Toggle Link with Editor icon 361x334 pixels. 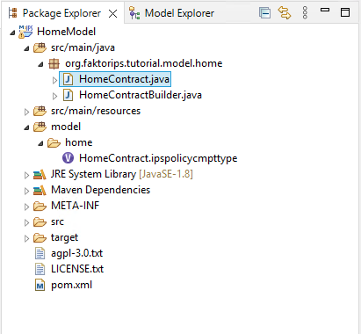285,13
